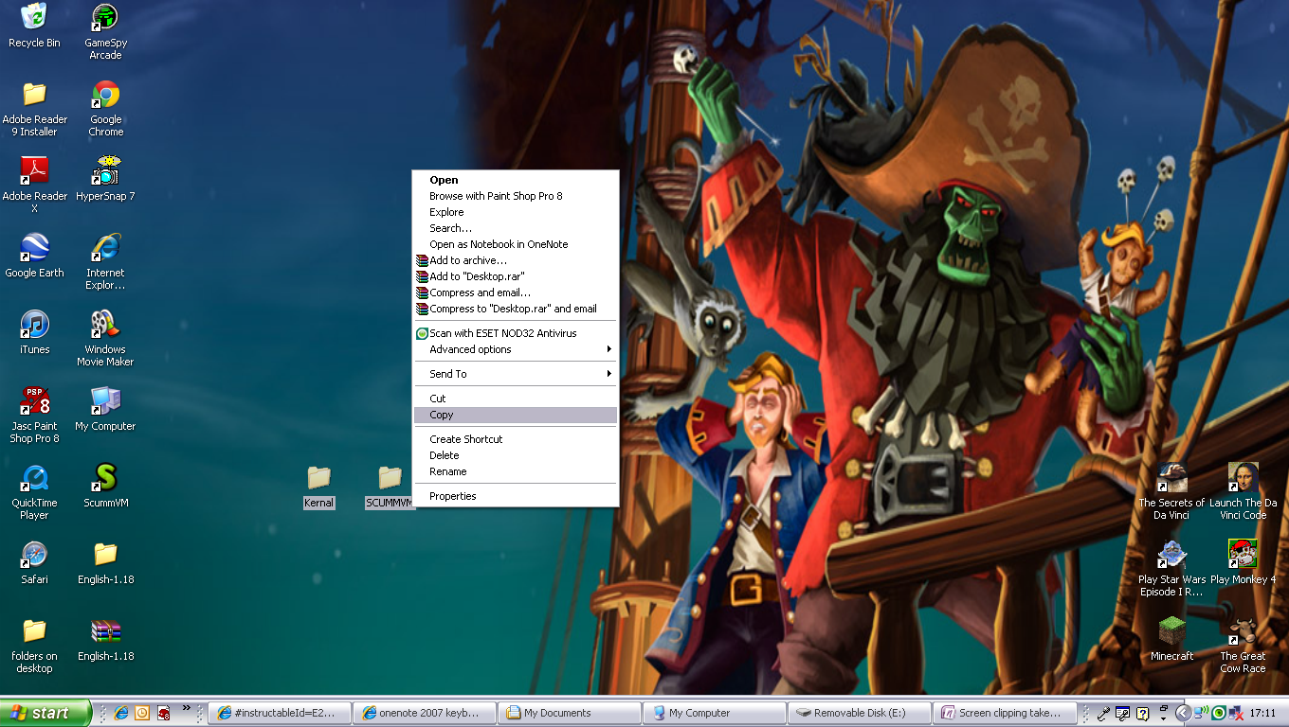Screen dimensions: 1289x727
Task: Select the English-1.18 WinRAR archive icon
Action: point(105,639)
